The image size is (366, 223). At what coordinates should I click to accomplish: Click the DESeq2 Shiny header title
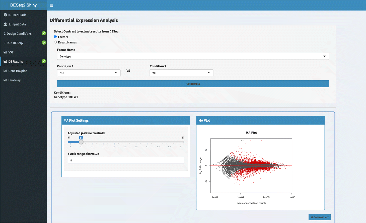point(23,5)
